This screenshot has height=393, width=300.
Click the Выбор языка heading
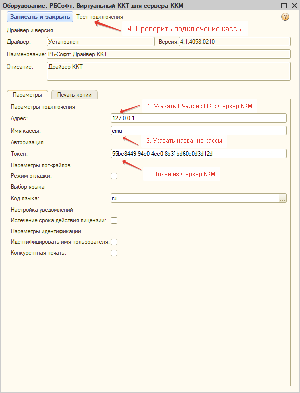28,187
